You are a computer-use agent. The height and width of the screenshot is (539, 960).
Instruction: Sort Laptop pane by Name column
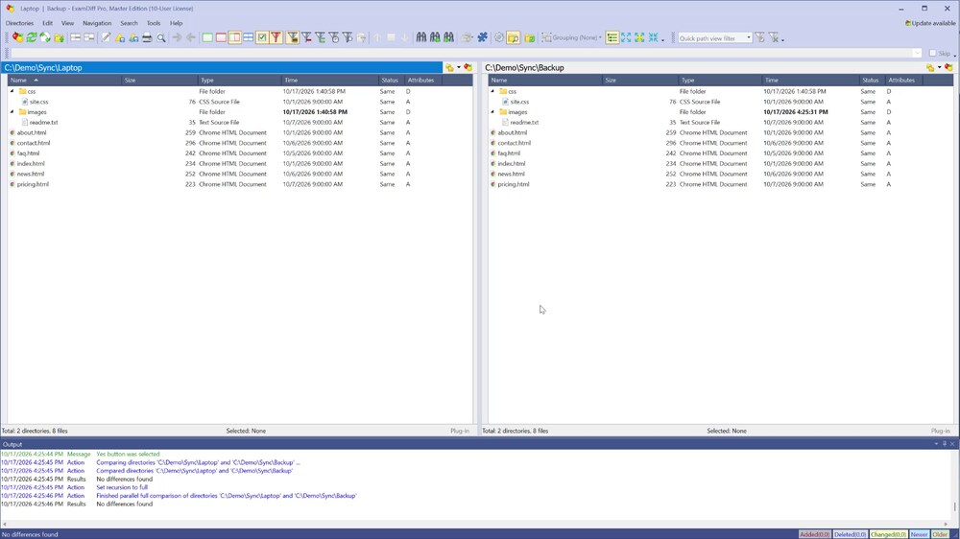[x=64, y=81]
